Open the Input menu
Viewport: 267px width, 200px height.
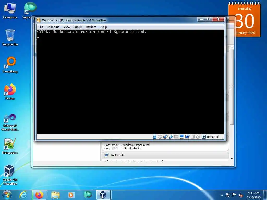78,27
